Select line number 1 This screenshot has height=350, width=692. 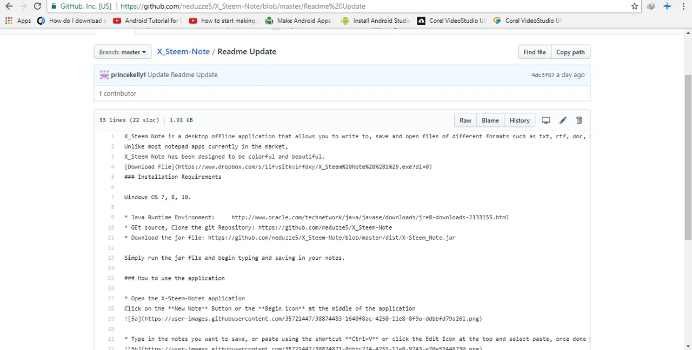click(x=112, y=136)
